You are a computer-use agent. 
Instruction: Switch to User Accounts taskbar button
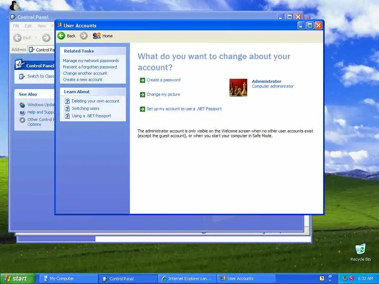[246, 278]
